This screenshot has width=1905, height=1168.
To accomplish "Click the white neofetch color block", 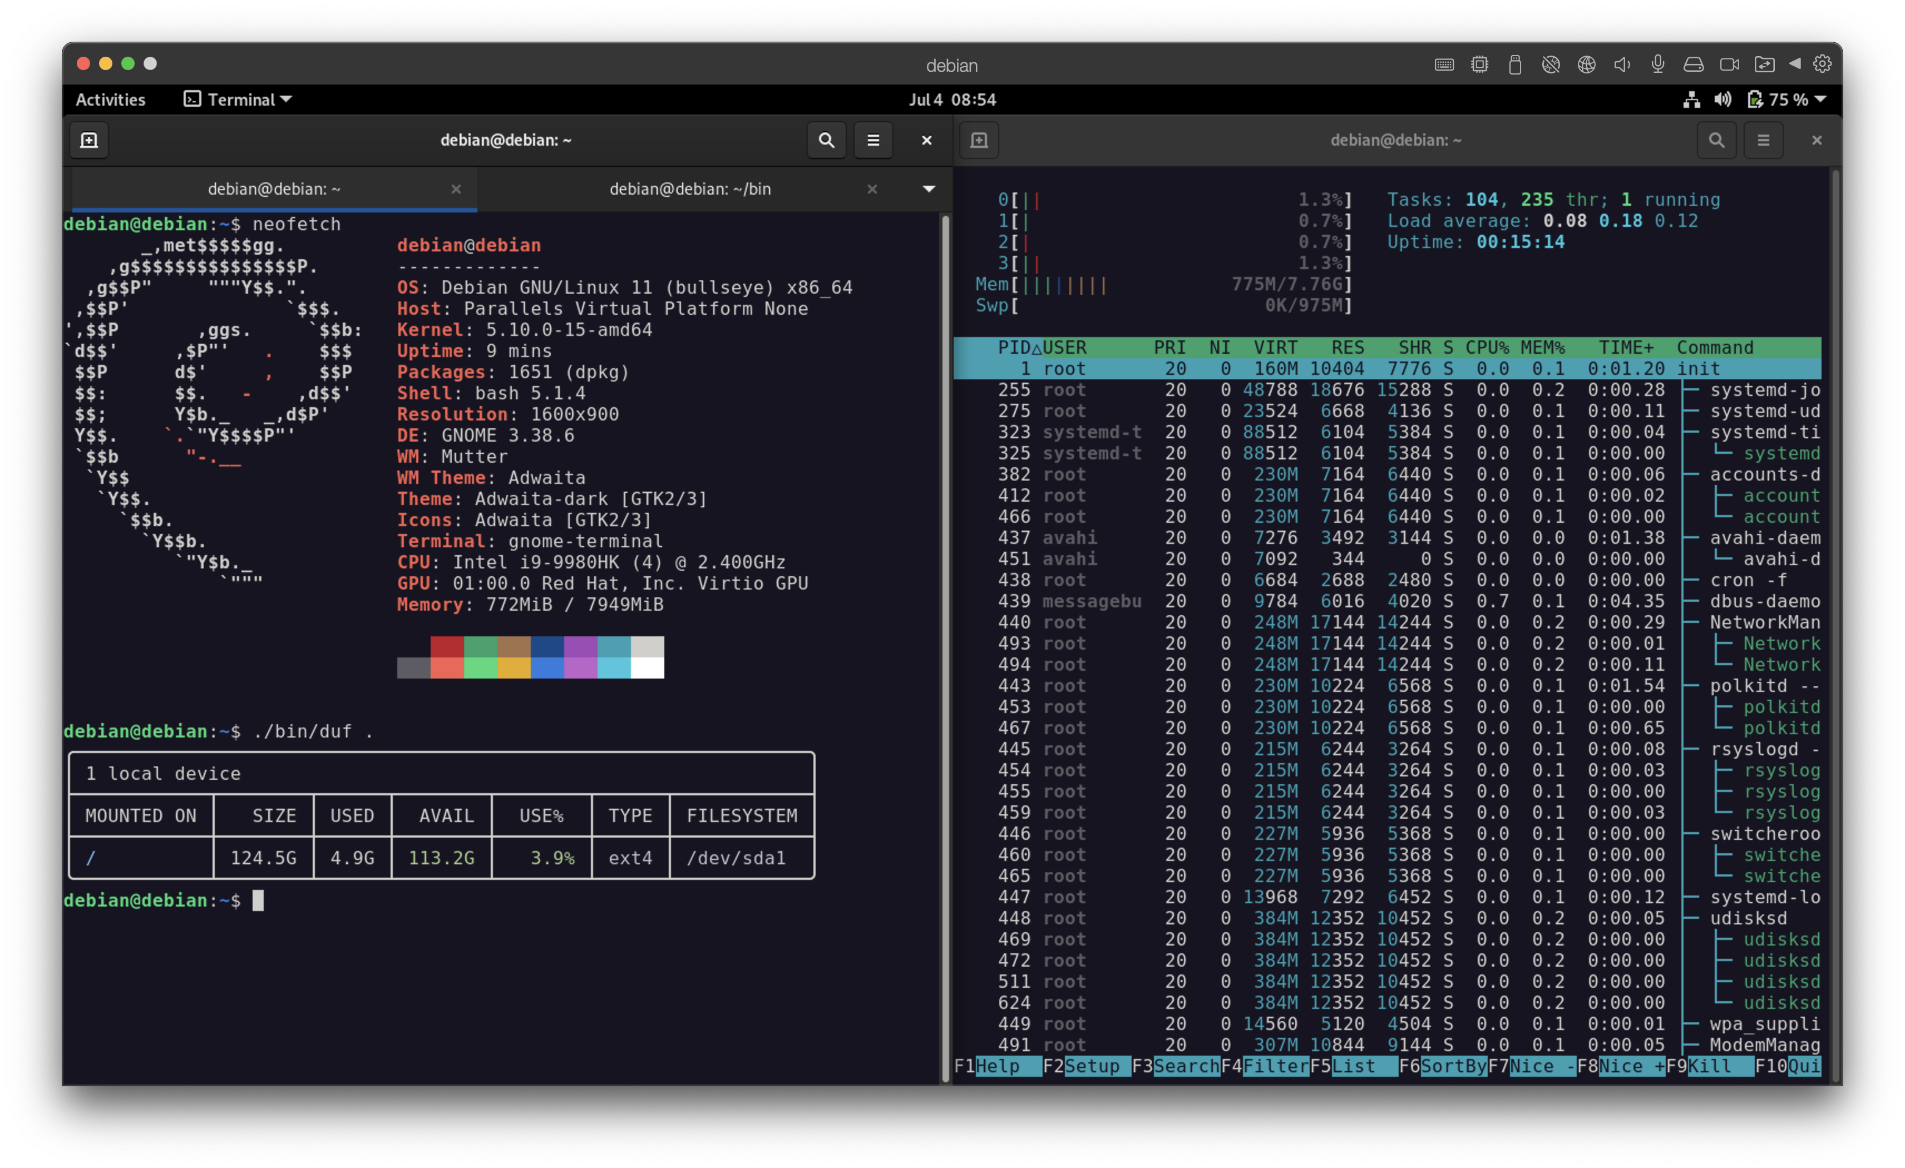I will pyautogui.click(x=647, y=667).
